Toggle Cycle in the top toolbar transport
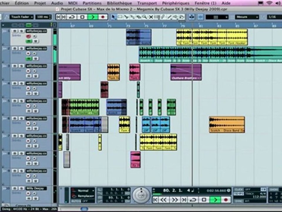 (72, 17)
